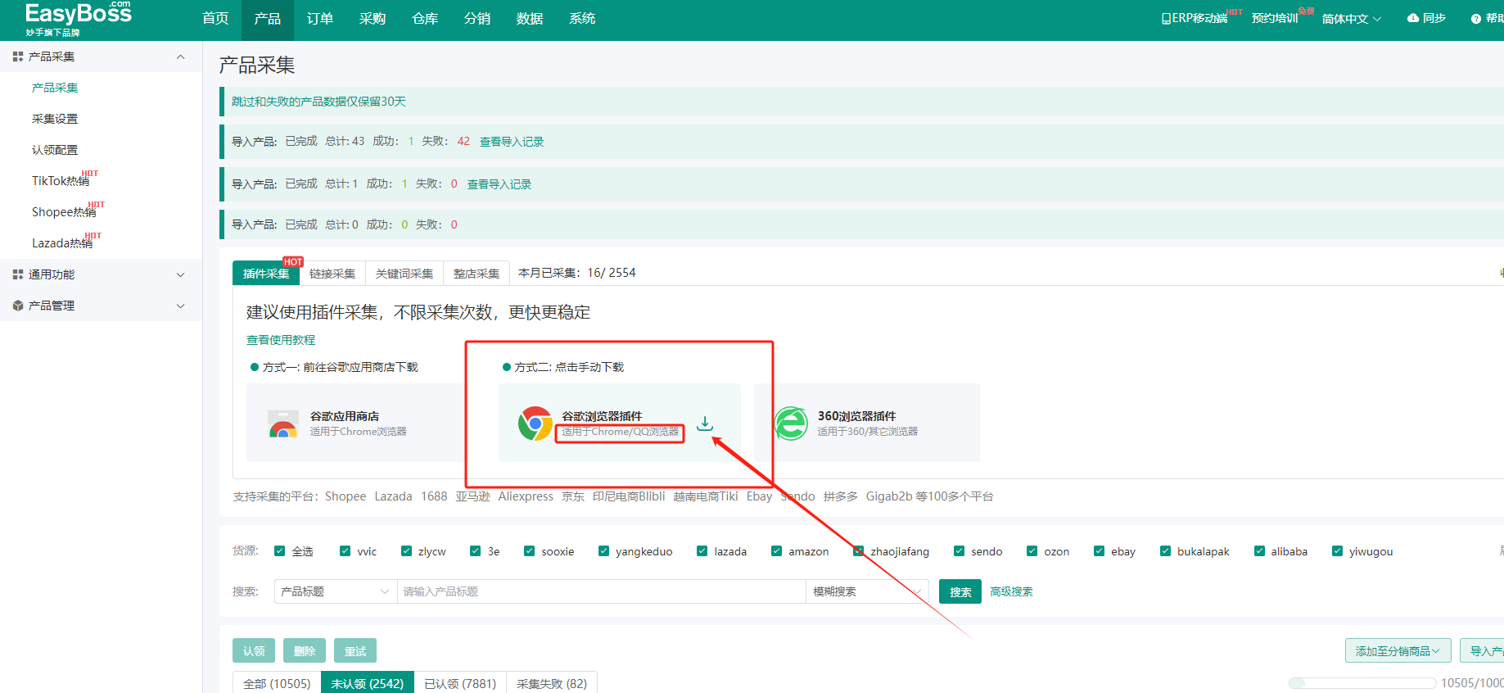Image resolution: width=1504 pixels, height=693 pixels.
Task: Open the 产品标题 search field dropdown
Action: pos(335,591)
